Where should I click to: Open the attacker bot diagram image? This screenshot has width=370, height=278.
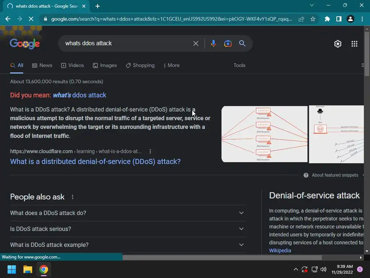tap(336, 134)
